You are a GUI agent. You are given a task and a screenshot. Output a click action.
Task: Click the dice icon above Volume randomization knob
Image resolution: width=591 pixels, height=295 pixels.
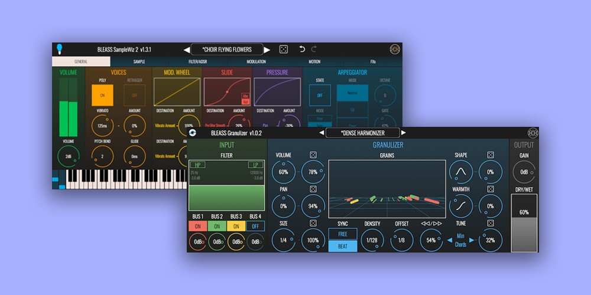tap(313, 155)
